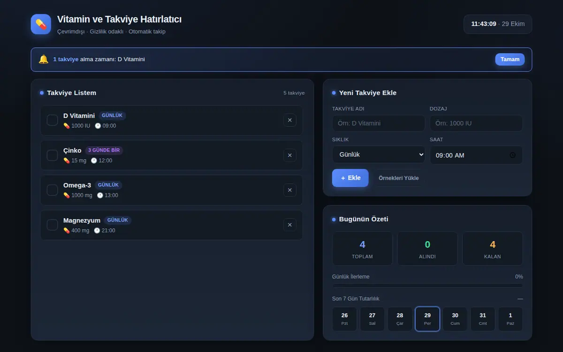Select day 31 Cmt tile
This screenshot has height=352, width=563.
pos(483,319)
